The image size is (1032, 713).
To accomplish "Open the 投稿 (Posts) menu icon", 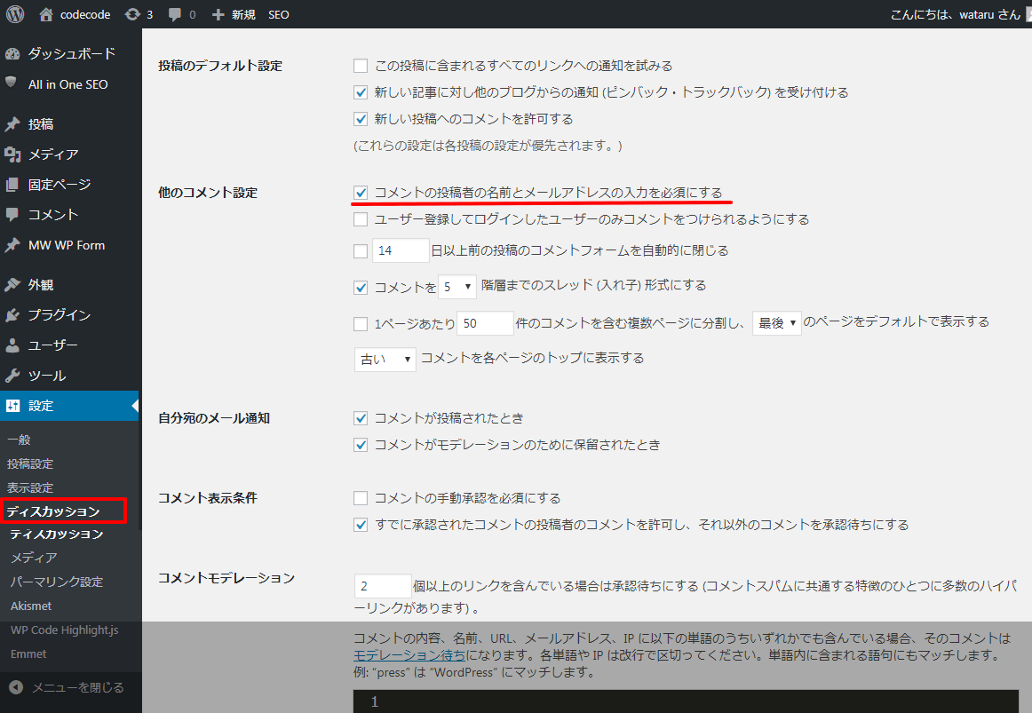I will click(x=11, y=124).
